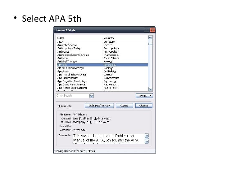Click Zoology category cell
Image resolution: width=226 pixels, height=169 pixels.
[x=108, y=75]
